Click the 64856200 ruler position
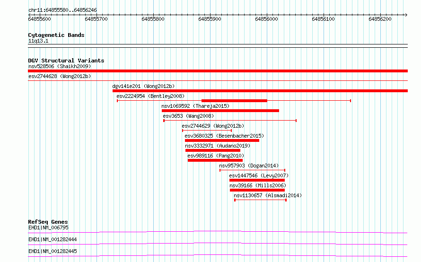The image size is (421, 262). pos(380,19)
